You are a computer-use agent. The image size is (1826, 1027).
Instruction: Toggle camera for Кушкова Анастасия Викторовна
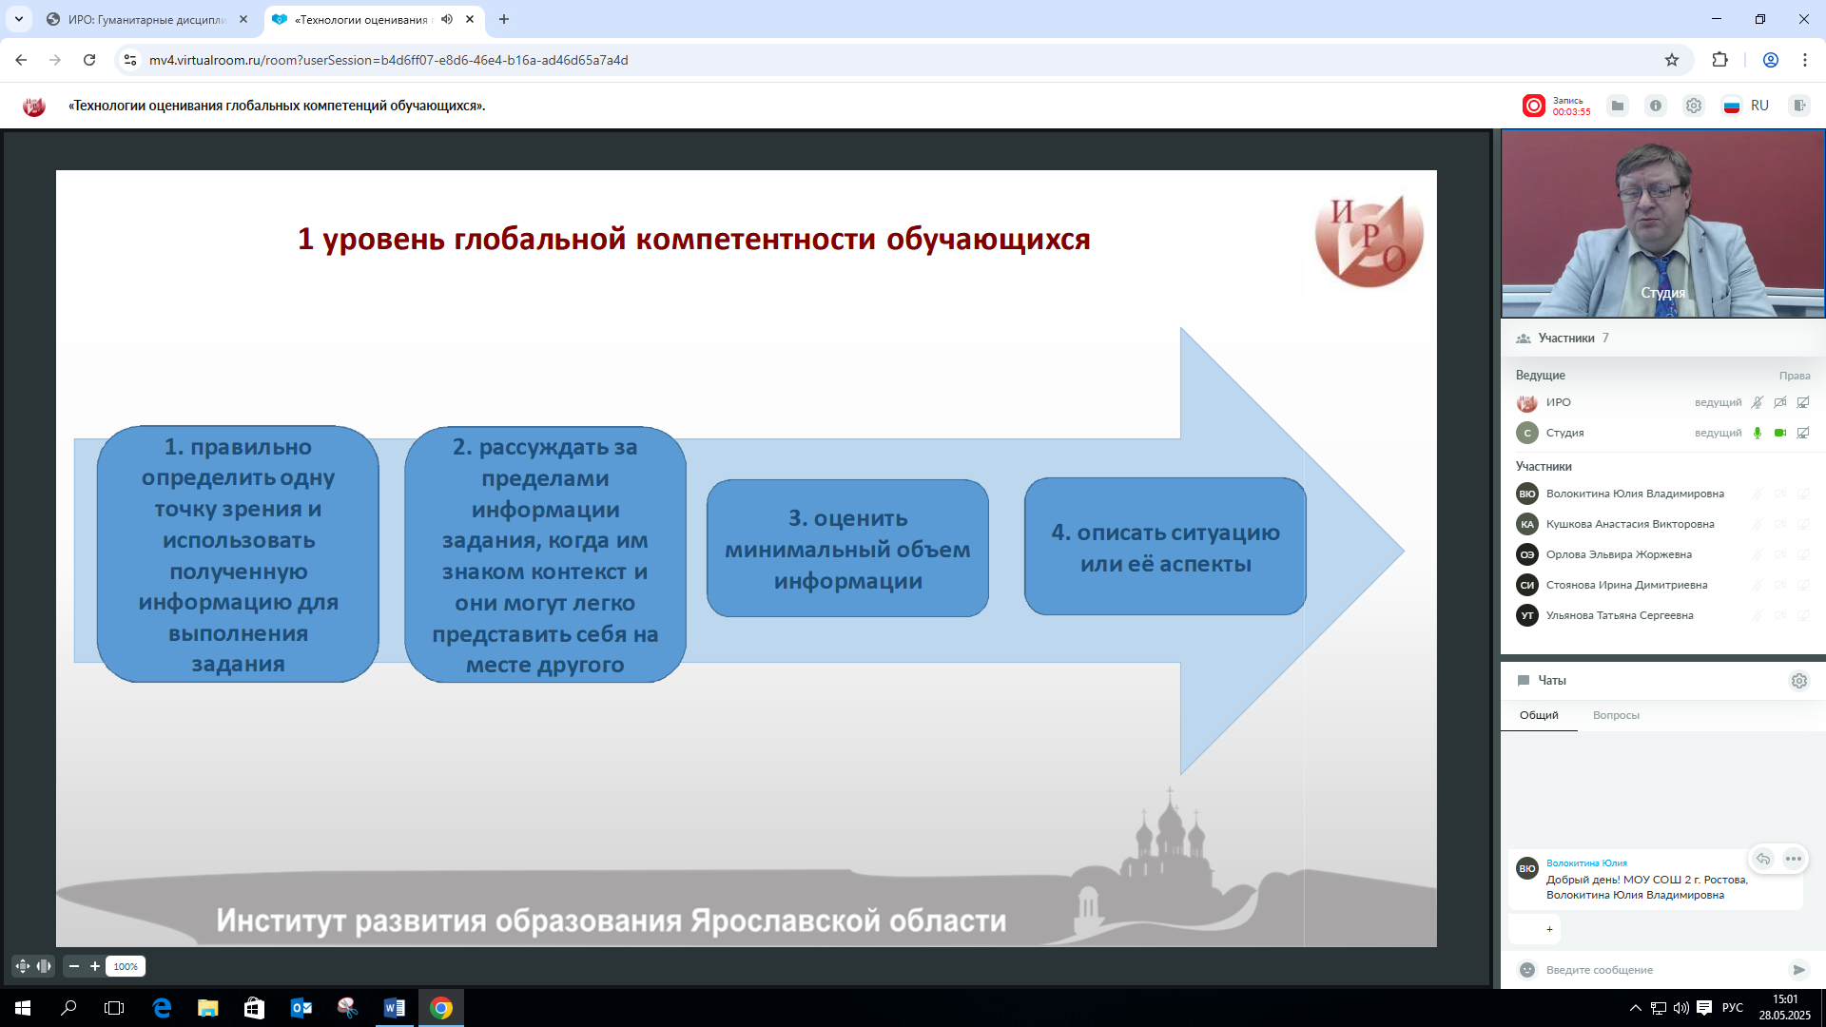1780,524
